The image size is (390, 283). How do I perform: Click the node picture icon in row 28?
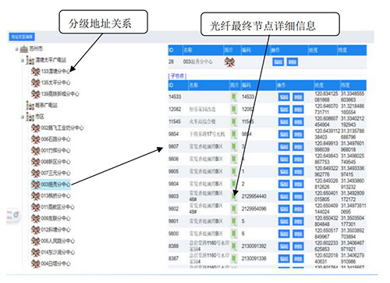(x=229, y=62)
